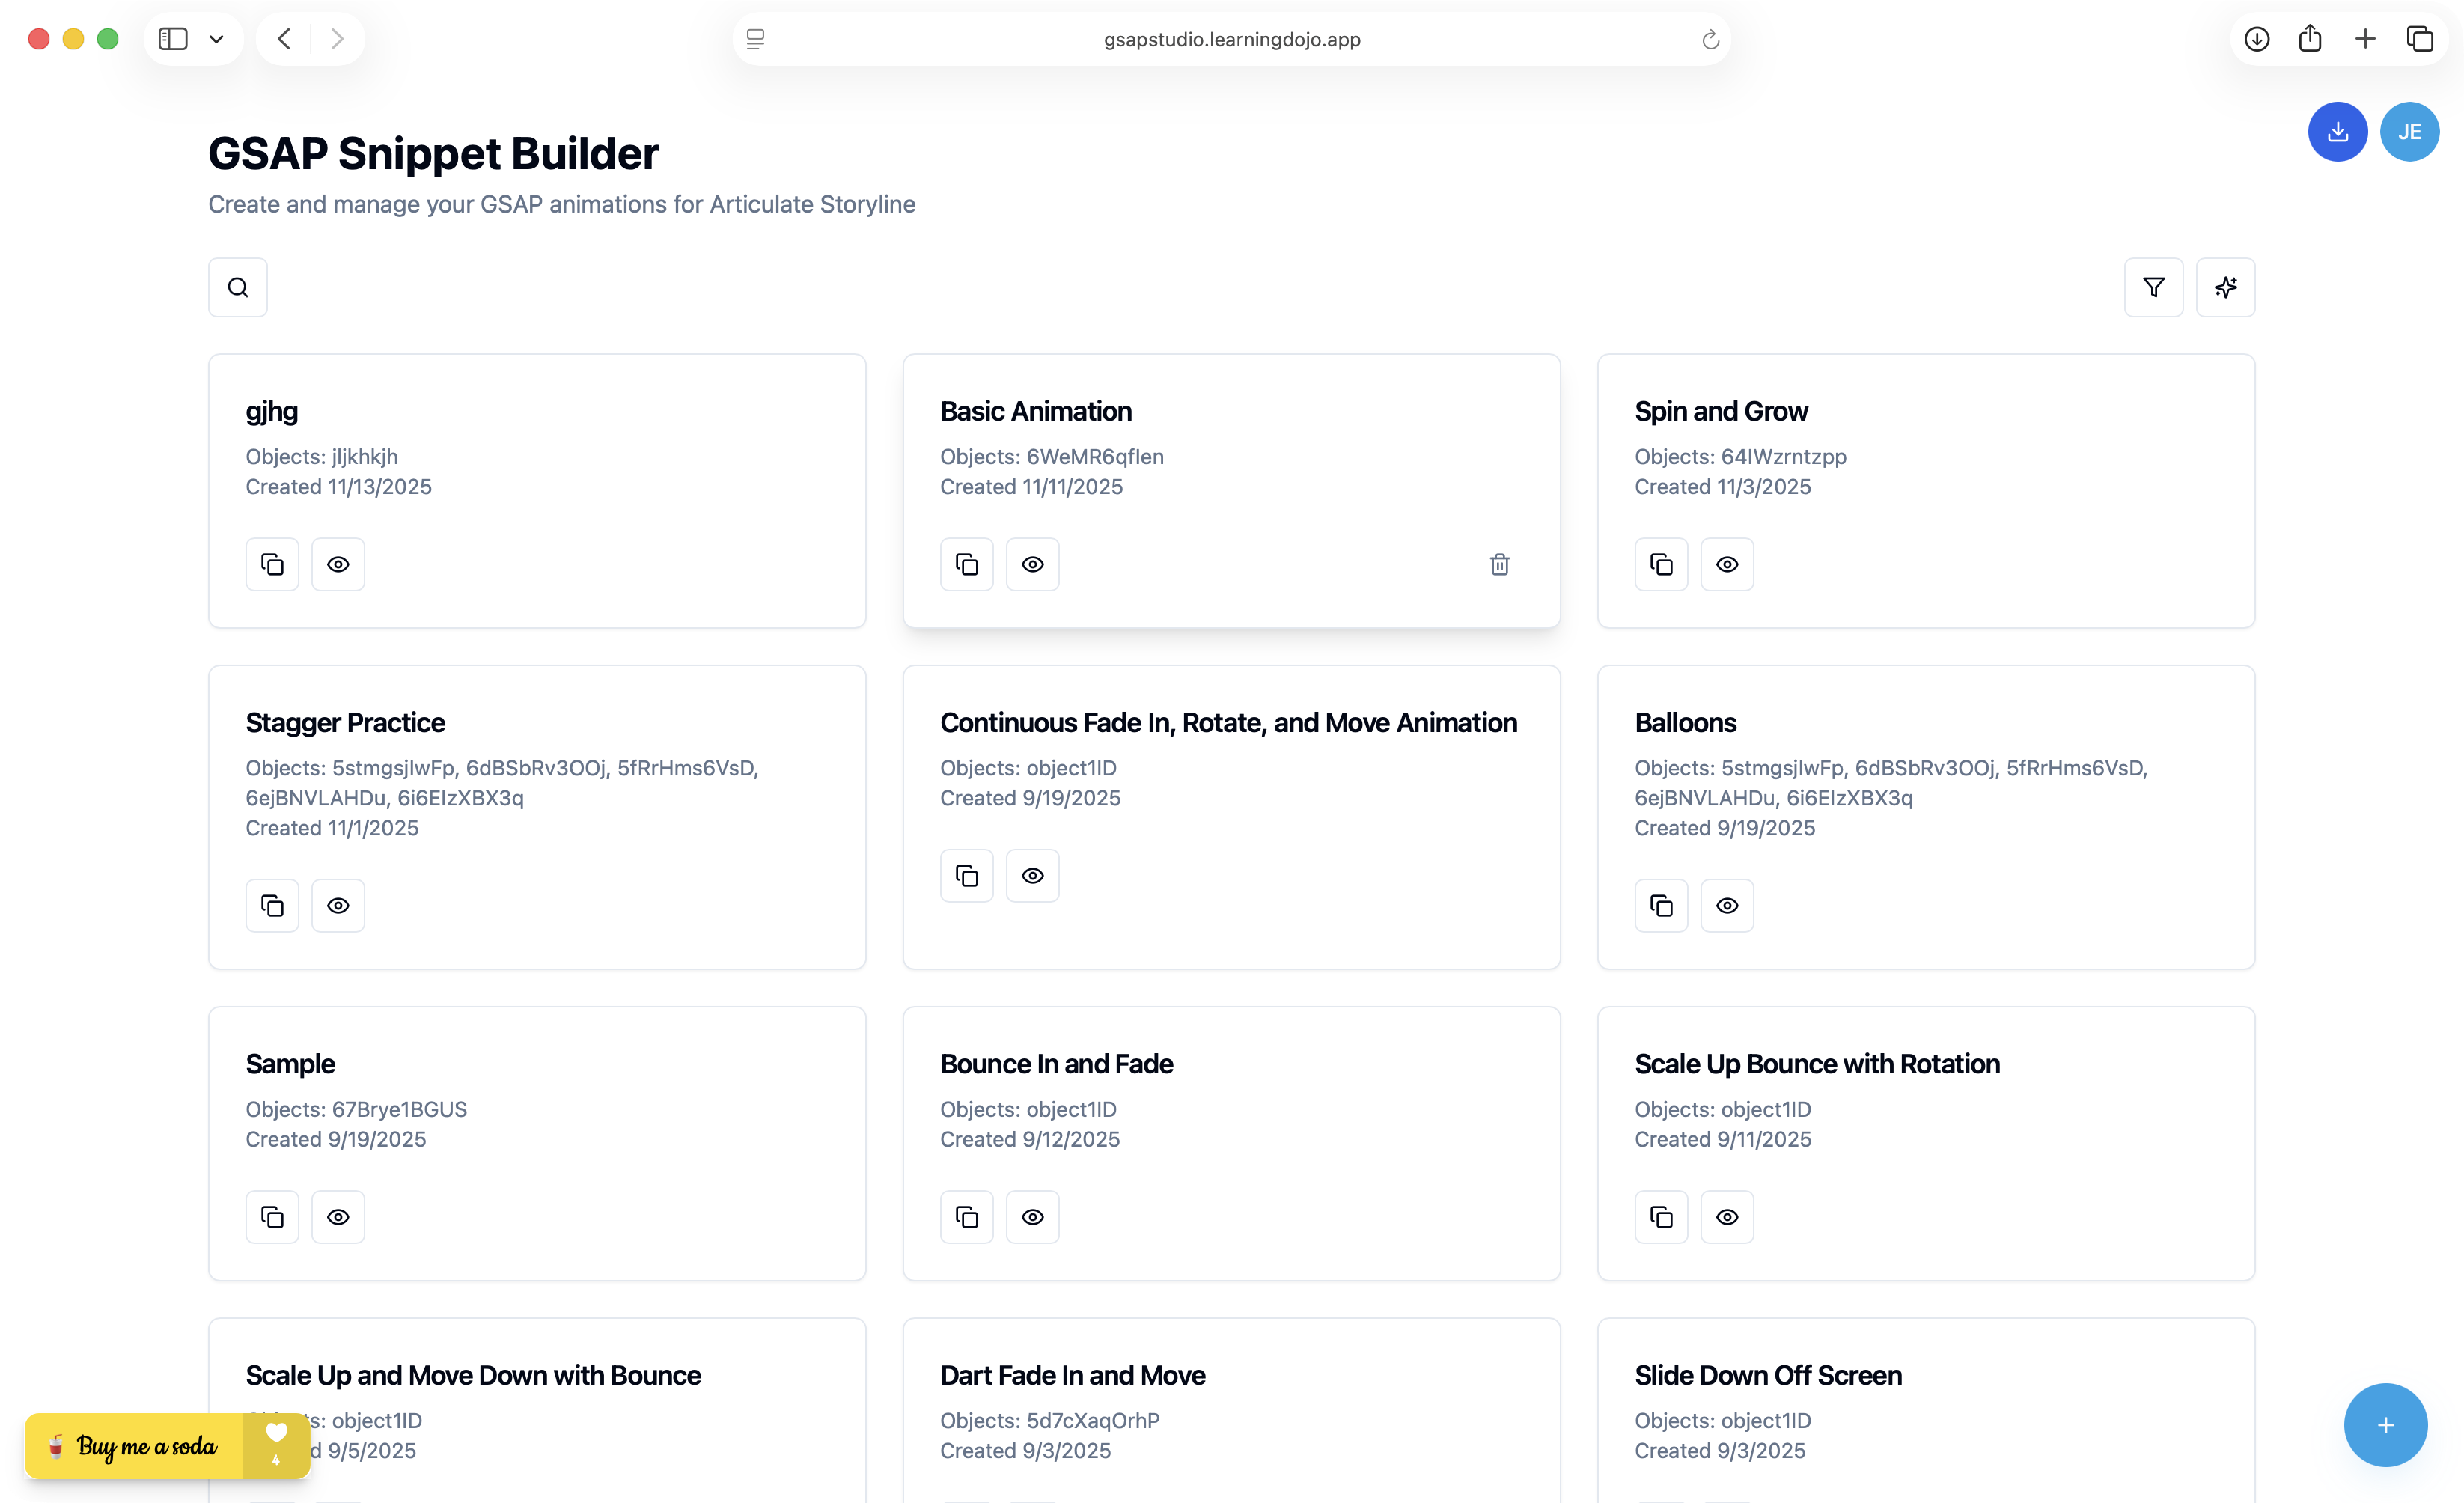Expand the sidebar options chevron dropdown
The image size is (2464, 1503).
[x=216, y=40]
